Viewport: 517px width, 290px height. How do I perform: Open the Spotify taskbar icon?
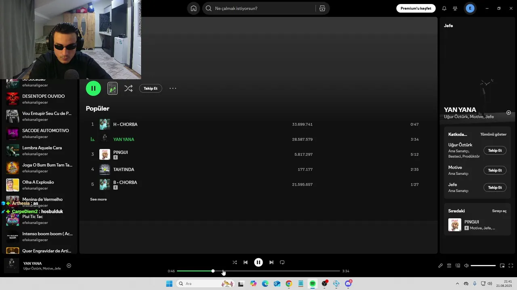coord(313,284)
